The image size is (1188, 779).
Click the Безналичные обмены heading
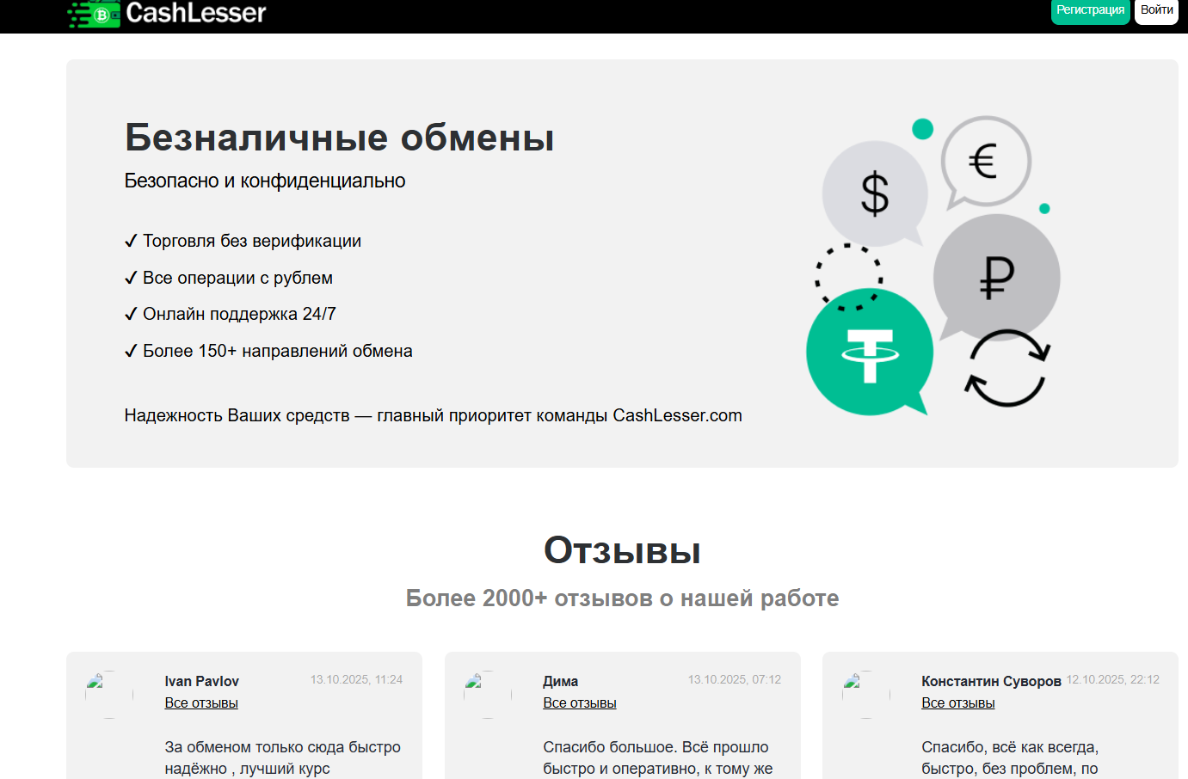coord(340,138)
